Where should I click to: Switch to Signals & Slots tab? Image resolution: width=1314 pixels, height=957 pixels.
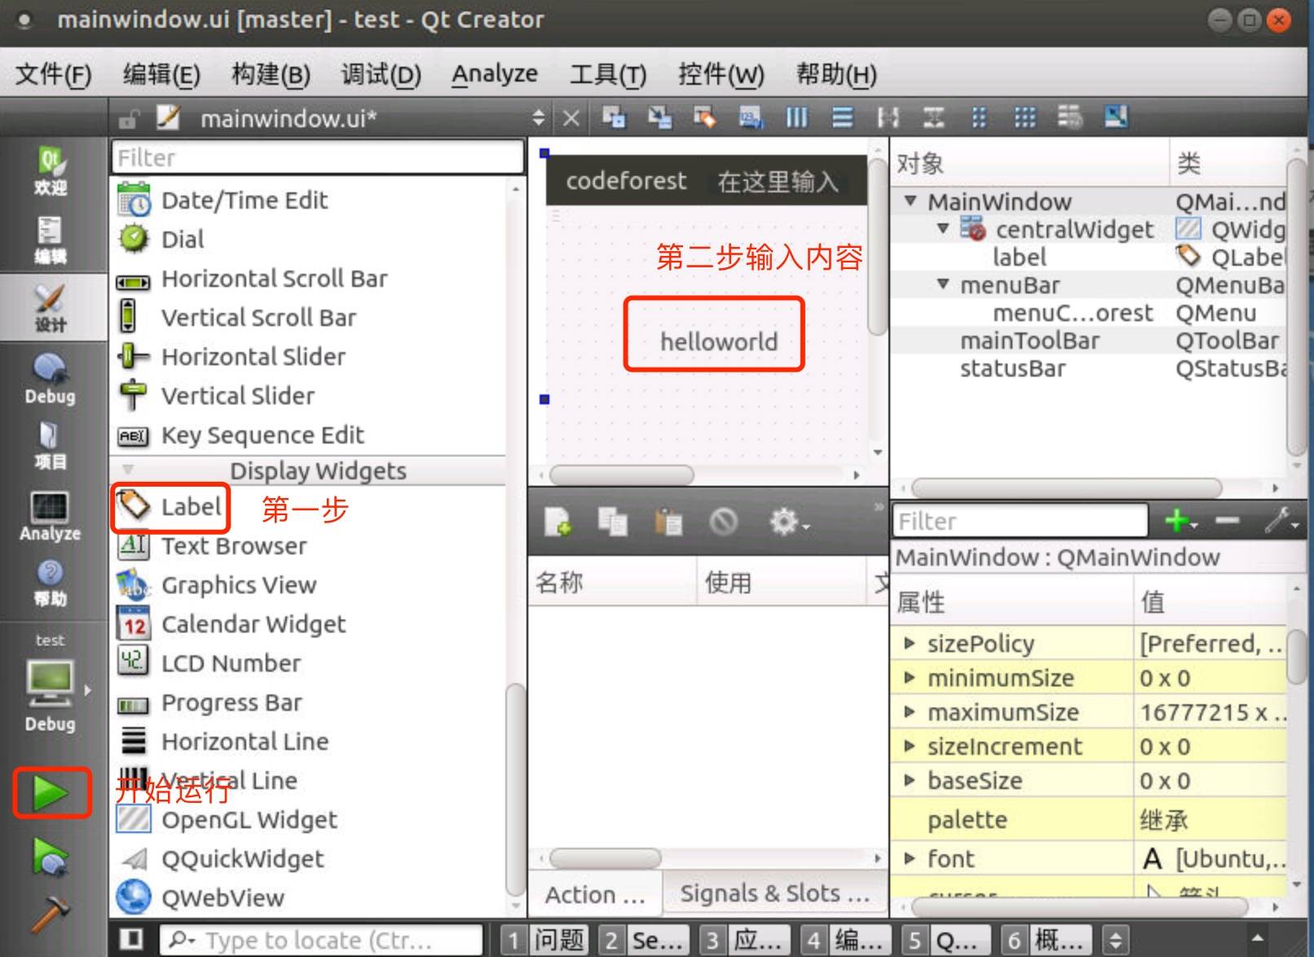(x=774, y=893)
